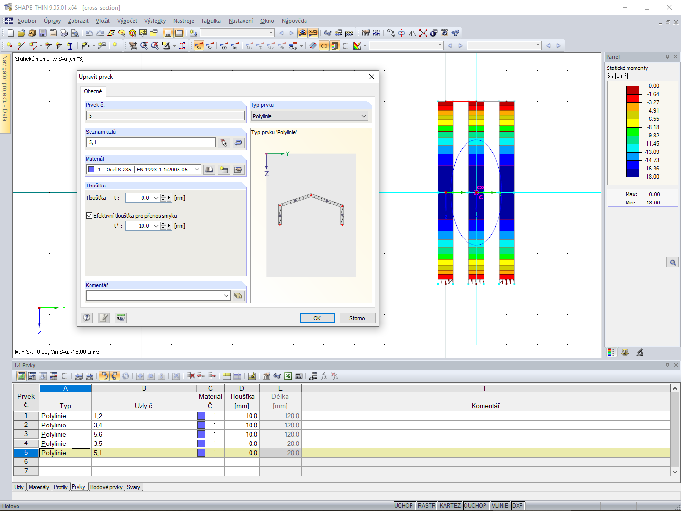Close the 'Upravit prvek' dialog
681x511 pixels.
372,77
